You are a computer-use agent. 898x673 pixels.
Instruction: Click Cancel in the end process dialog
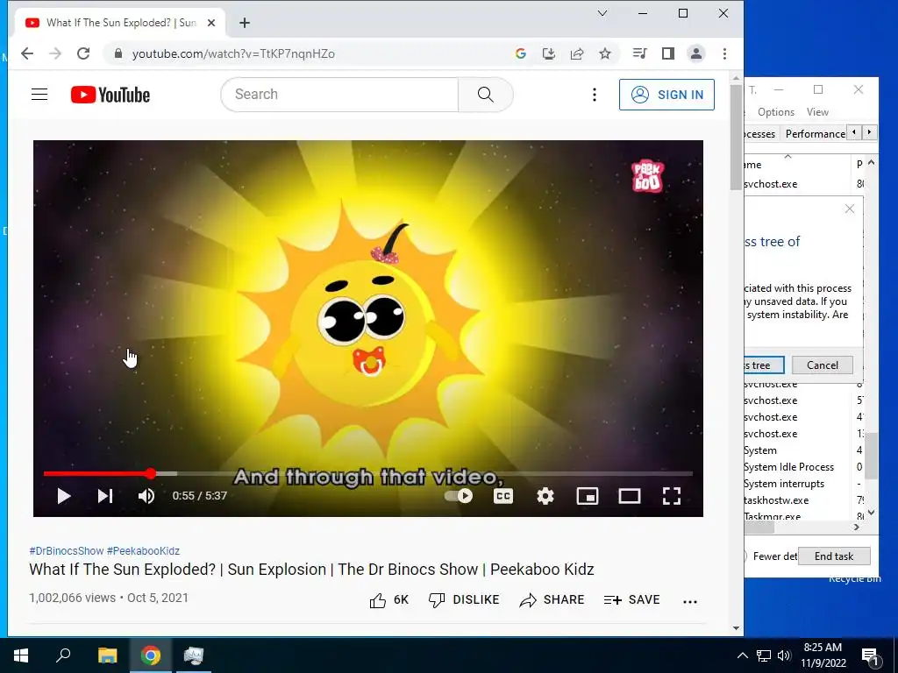[x=823, y=365]
